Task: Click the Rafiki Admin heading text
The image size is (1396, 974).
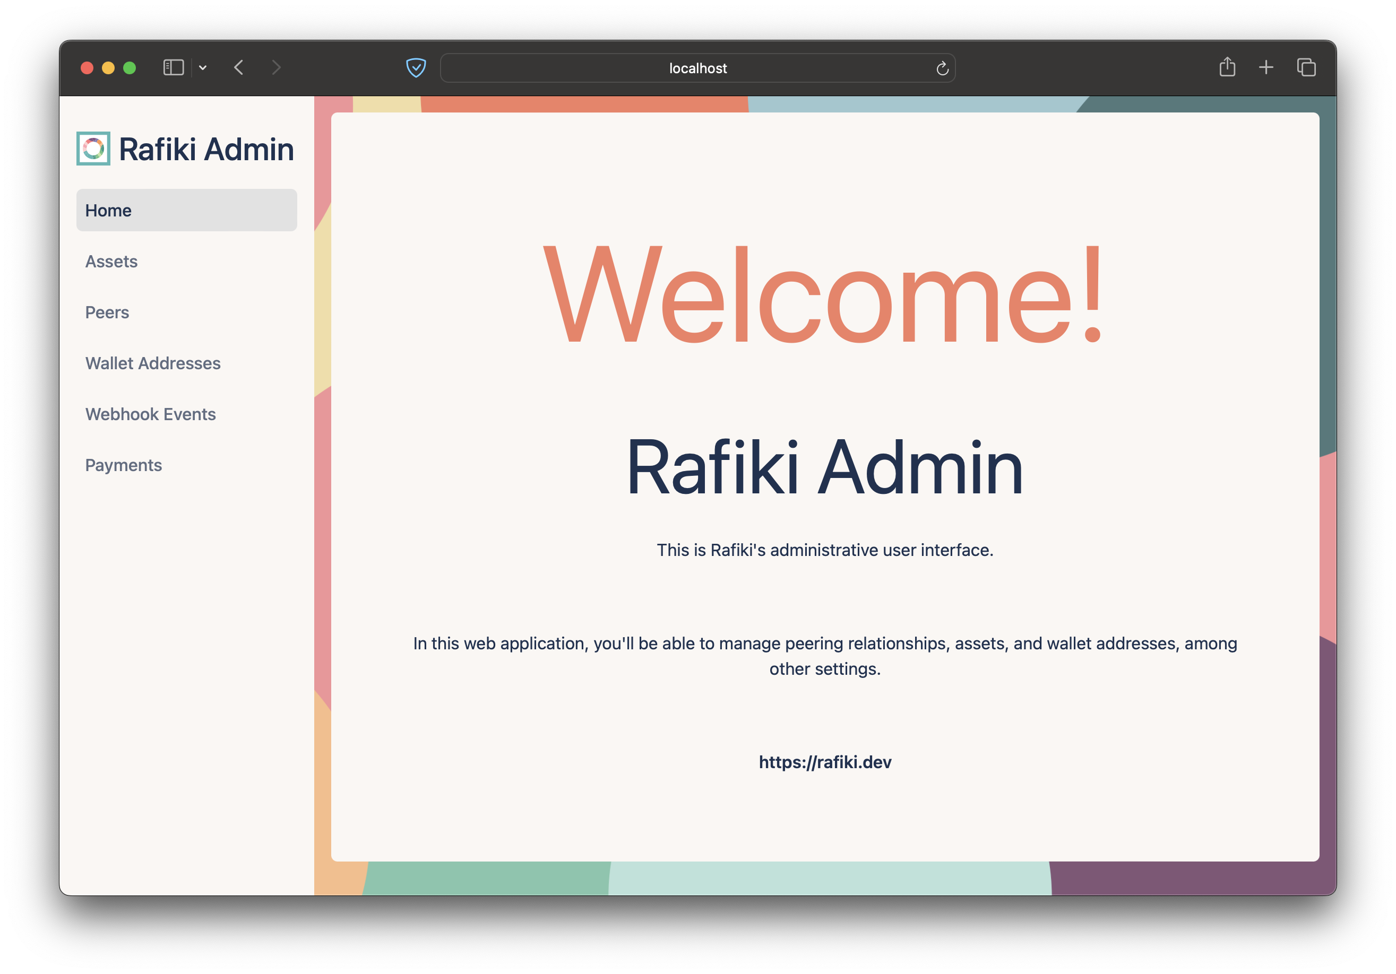Action: (825, 468)
